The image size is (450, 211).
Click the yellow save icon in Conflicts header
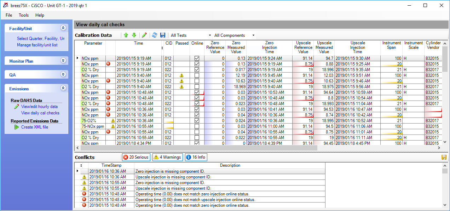coord(444,157)
